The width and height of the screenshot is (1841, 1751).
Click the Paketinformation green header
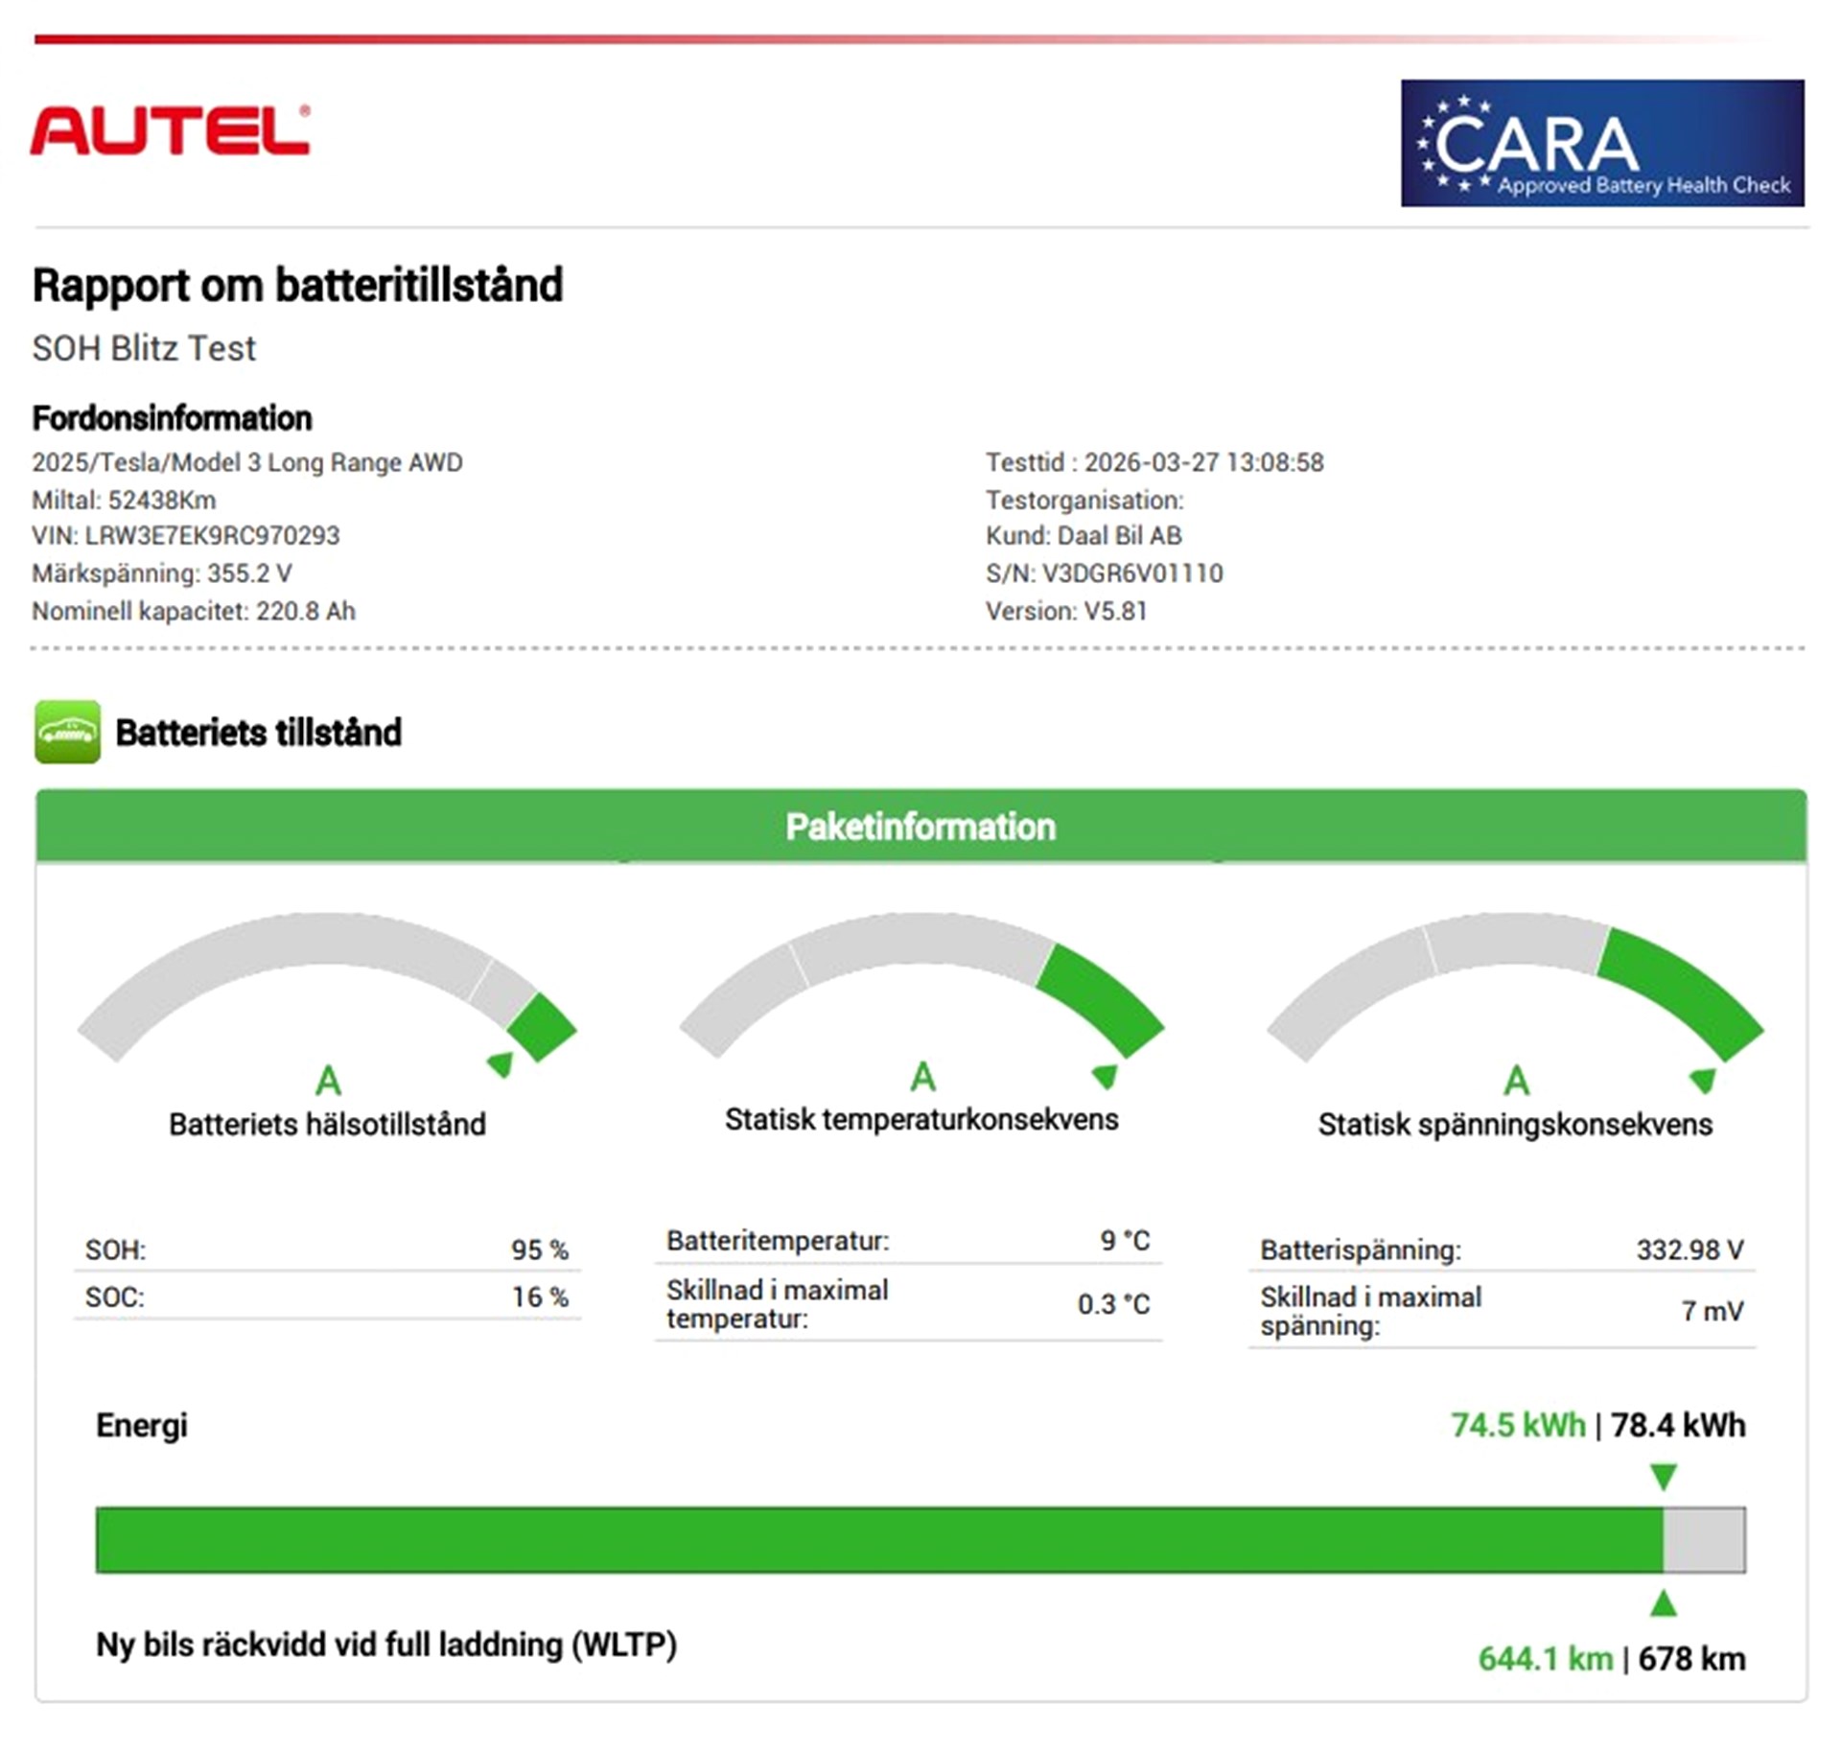pos(920,827)
